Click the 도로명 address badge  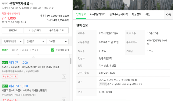click(103, 84)
